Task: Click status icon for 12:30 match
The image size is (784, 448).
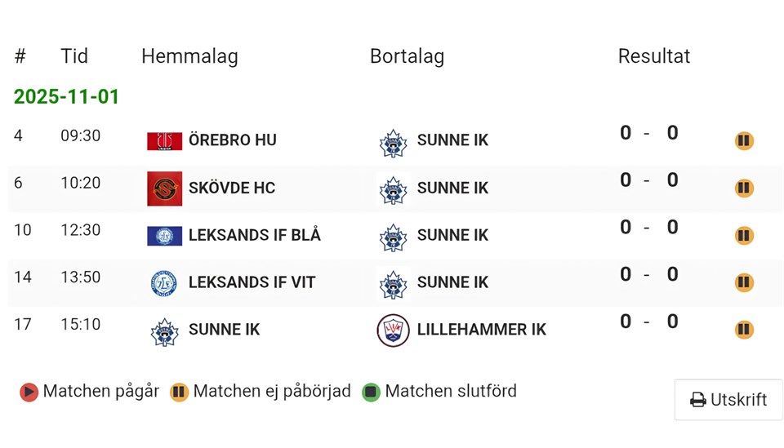Action: click(743, 236)
